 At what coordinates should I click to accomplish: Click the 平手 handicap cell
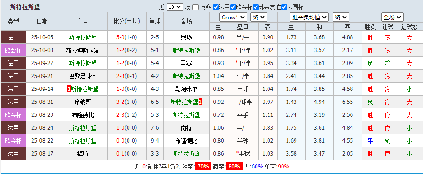point(243,115)
